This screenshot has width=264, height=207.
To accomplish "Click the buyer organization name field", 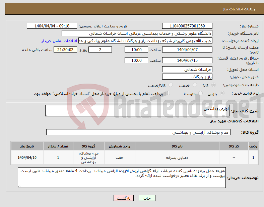I will [x=137, y=33].
